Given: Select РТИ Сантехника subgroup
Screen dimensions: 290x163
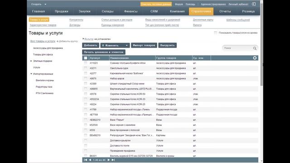Looking at the screenshot, I should [x=44, y=93].
